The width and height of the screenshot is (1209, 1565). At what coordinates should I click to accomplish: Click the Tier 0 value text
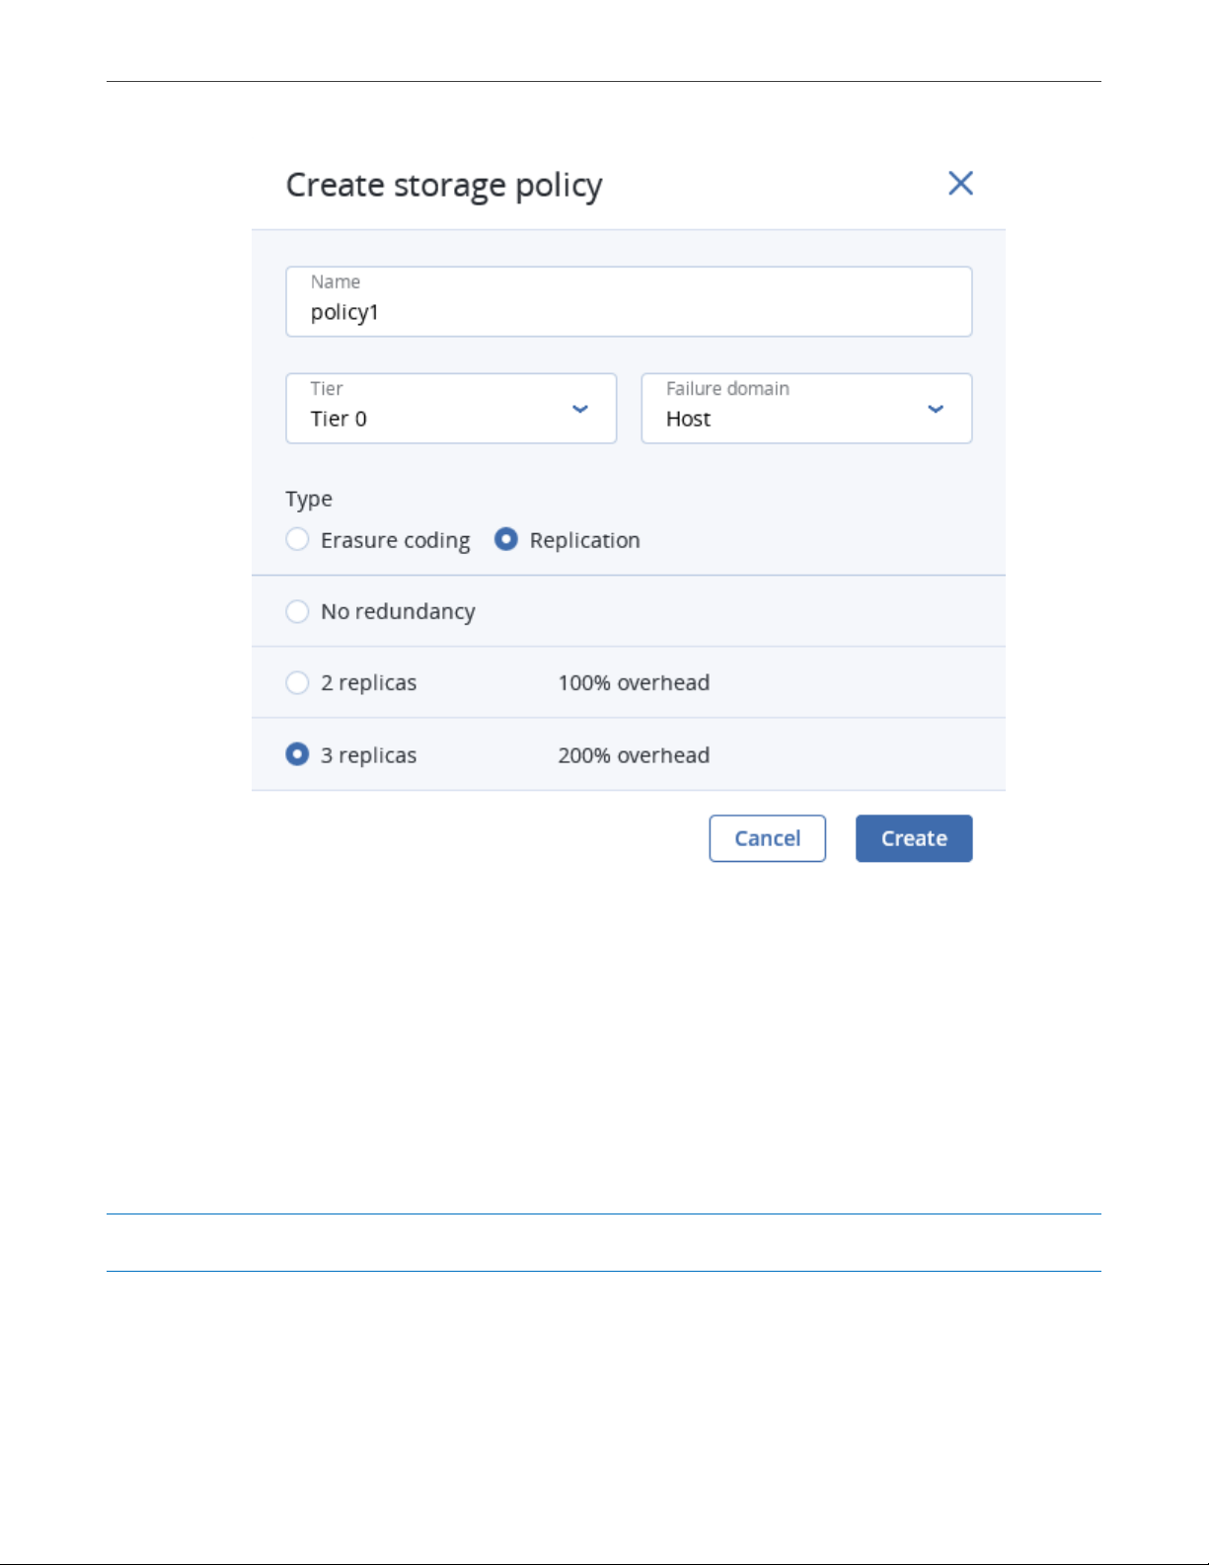click(x=339, y=419)
